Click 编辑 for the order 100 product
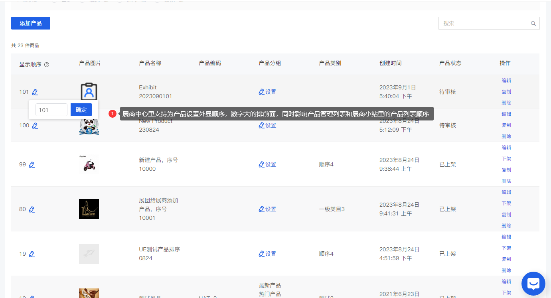Image resolution: width=551 pixels, height=298 pixels. click(506, 114)
